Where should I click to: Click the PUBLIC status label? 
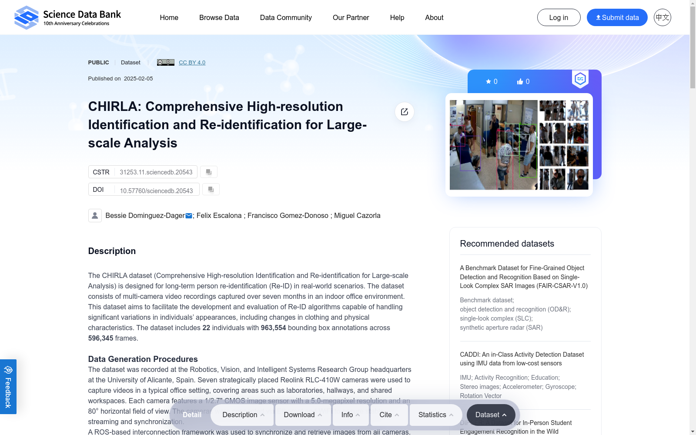click(x=99, y=63)
